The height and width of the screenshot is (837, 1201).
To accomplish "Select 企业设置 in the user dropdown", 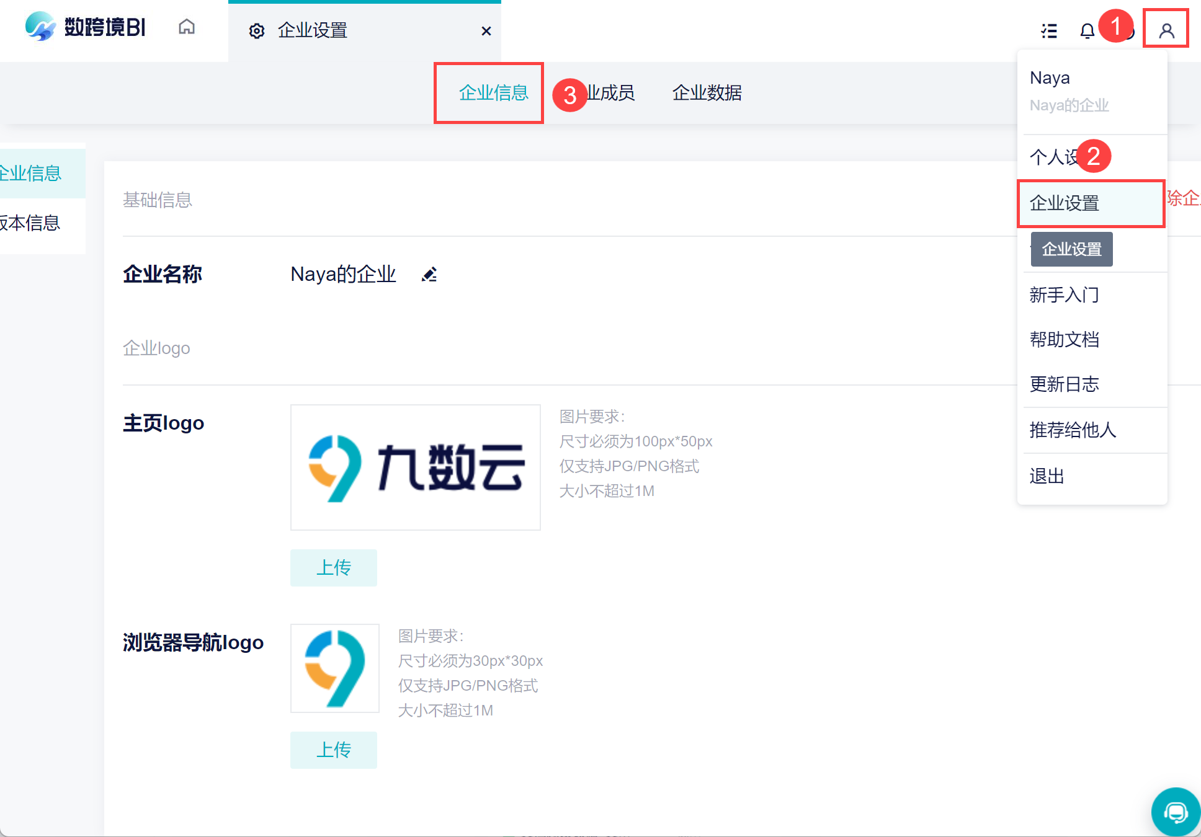I will pos(1065,203).
